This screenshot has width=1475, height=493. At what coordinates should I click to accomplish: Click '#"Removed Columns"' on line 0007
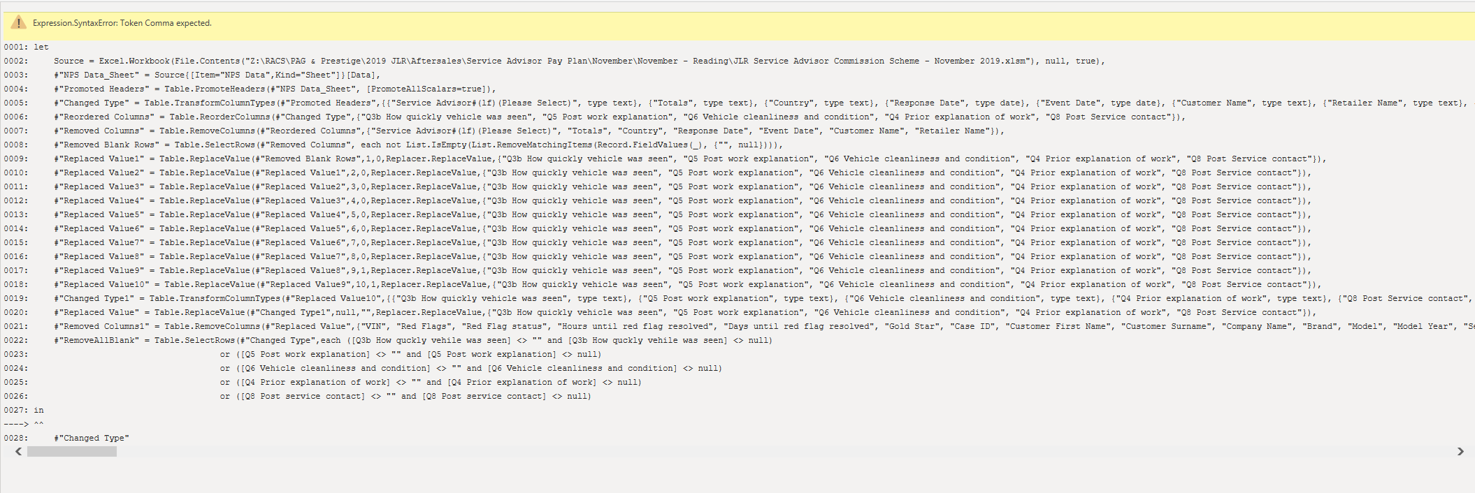point(99,131)
